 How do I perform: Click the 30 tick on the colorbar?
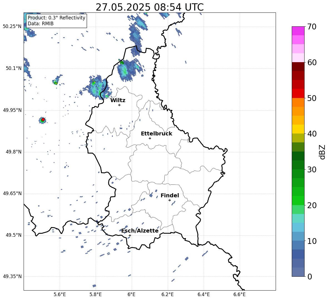pos(312,170)
